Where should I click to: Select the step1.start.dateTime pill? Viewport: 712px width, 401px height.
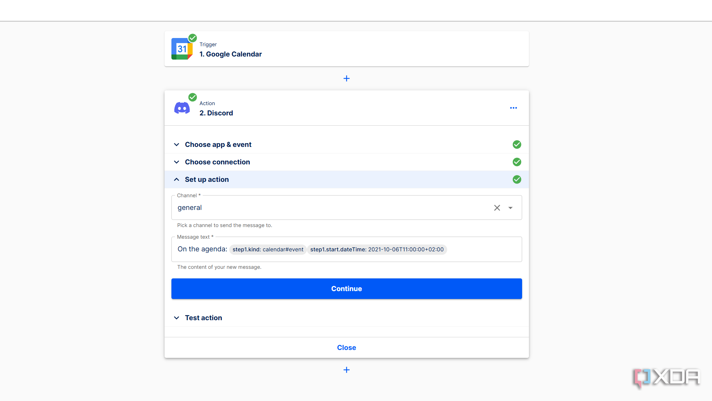(x=377, y=249)
